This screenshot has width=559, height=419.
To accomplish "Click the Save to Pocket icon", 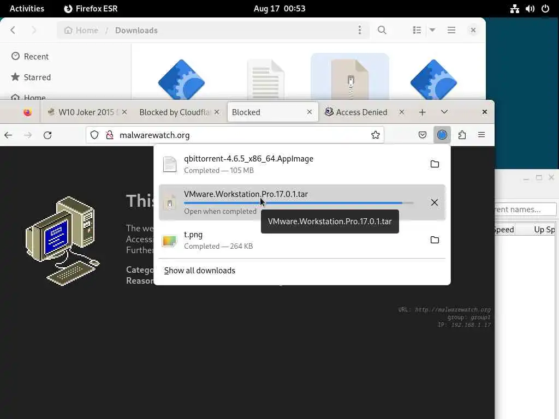I will 423,135.
